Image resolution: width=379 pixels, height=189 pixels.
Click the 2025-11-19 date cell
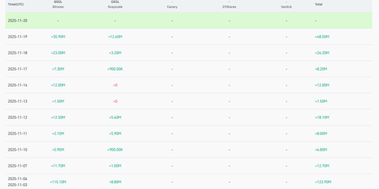tap(18, 37)
